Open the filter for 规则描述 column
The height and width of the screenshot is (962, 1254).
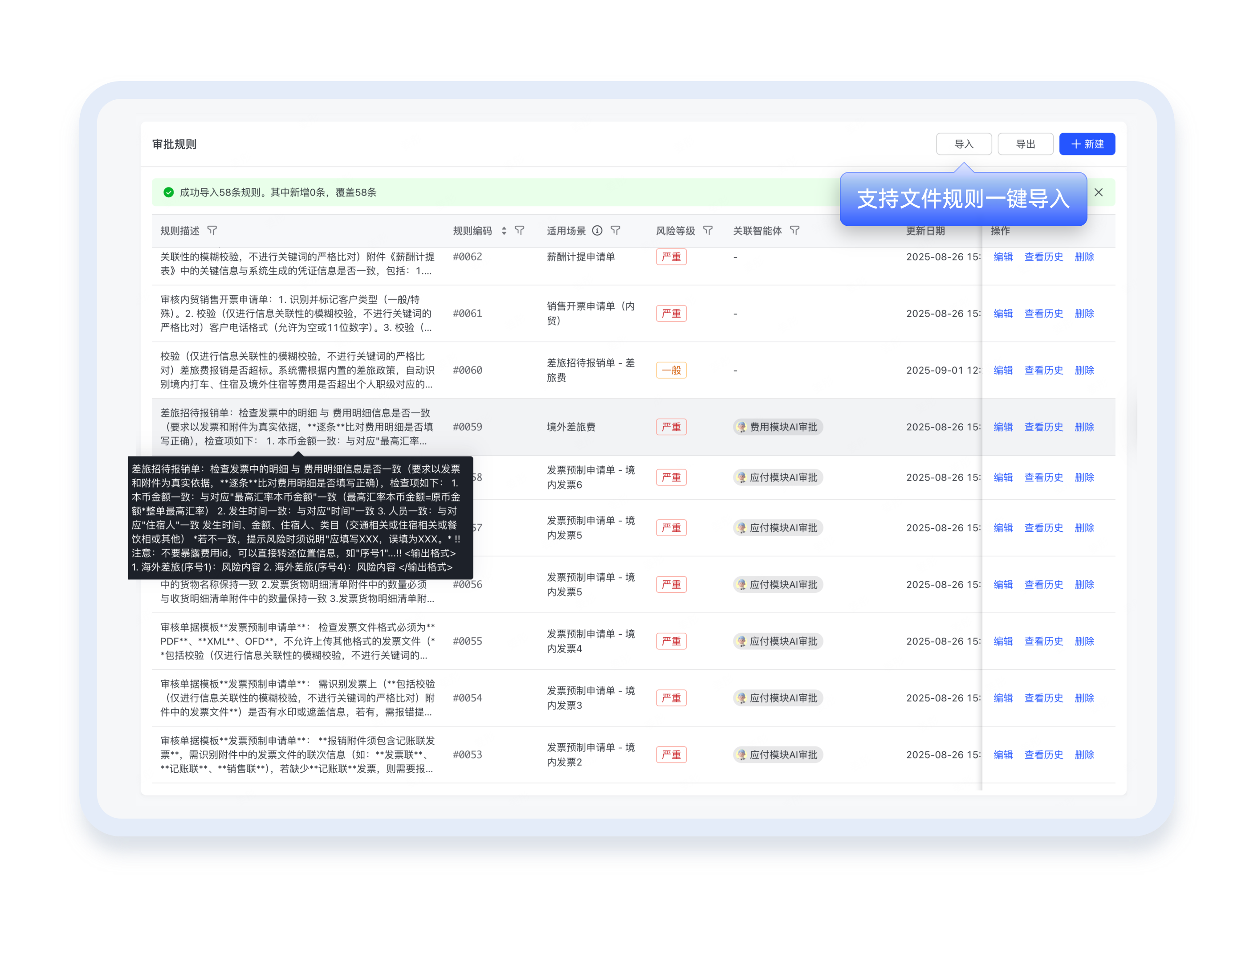click(x=212, y=231)
